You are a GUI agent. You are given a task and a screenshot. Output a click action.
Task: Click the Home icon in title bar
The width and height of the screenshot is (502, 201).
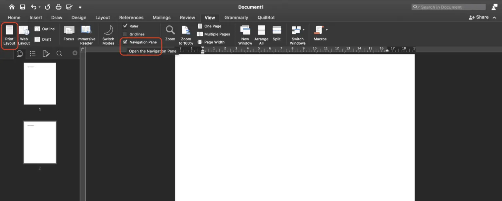point(12,7)
